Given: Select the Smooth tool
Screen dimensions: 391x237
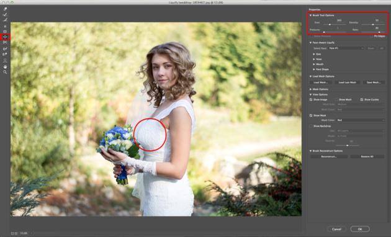Looking at the screenshot, I should point(5,20).
